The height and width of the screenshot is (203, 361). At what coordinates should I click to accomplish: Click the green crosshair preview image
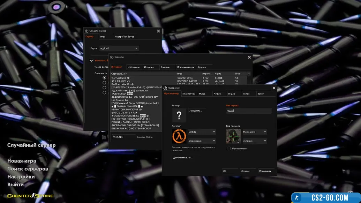click(233, 136)
